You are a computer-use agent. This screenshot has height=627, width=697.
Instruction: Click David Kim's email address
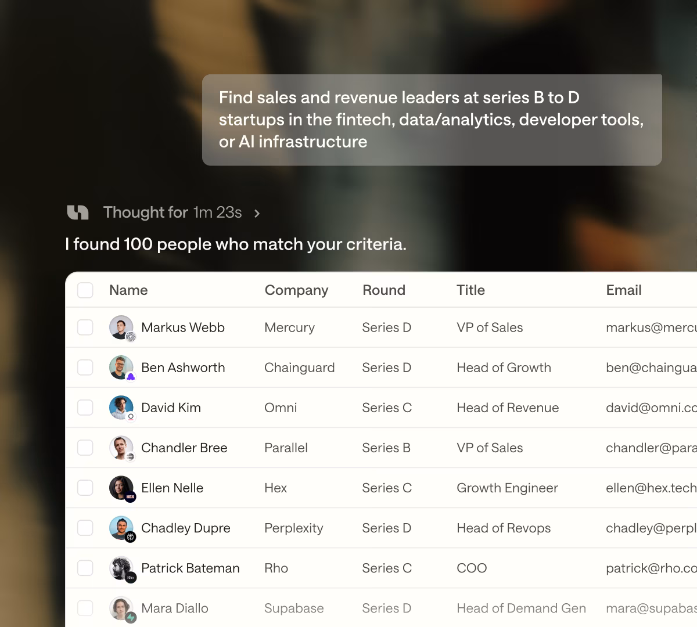[651, 408]
